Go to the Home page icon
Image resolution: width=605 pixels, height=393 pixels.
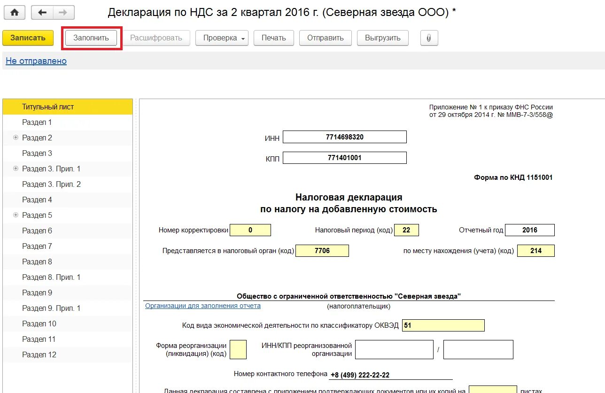(x=15, y=13)
